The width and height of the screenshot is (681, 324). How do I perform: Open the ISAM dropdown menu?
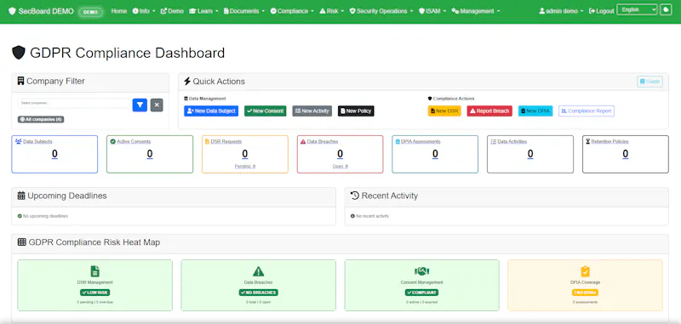(x=432, y=11)
